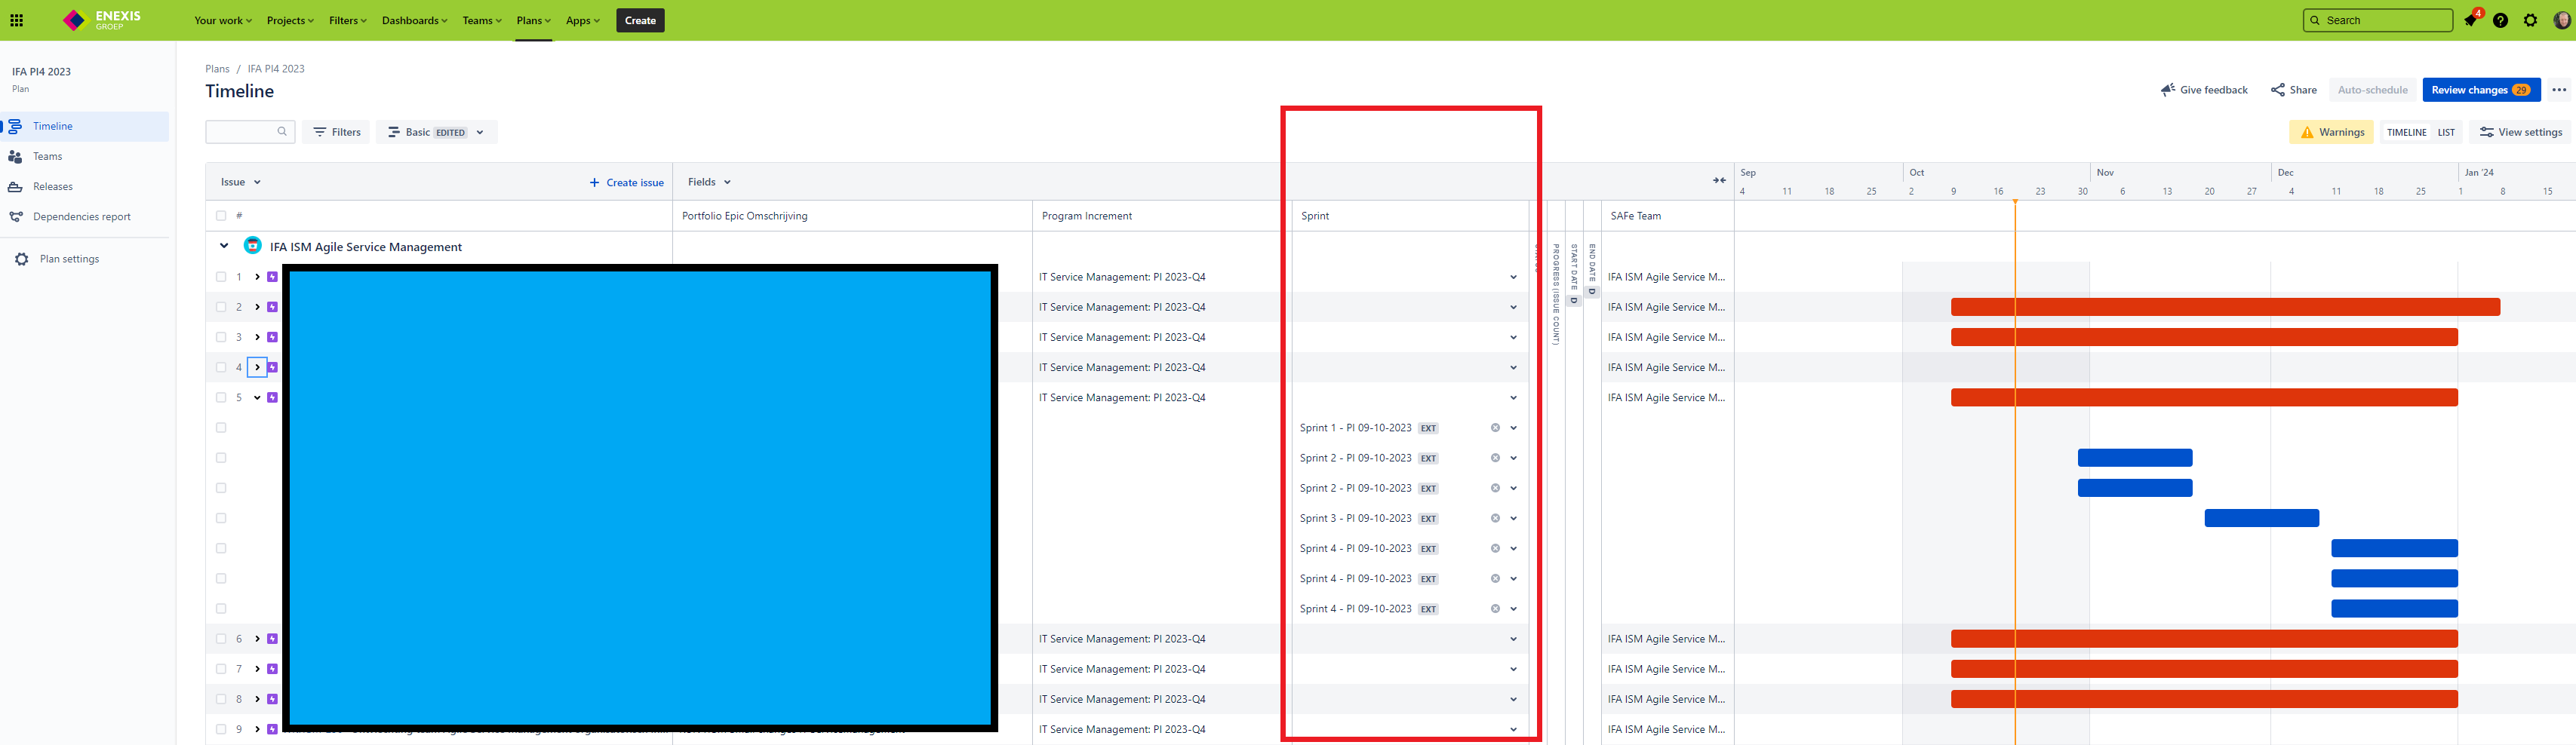The image size is (2576, 745).
Task: Collapse the IFA ISM Agile Service Management group
Action: coord(224,246)
